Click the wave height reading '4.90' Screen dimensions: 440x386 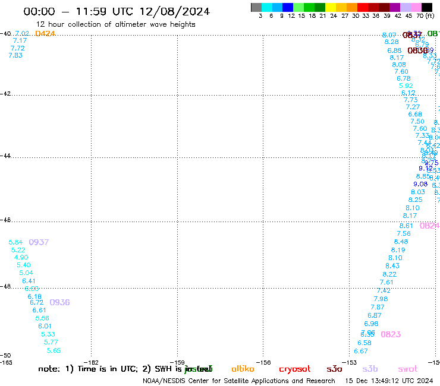[x=21, y=257]
